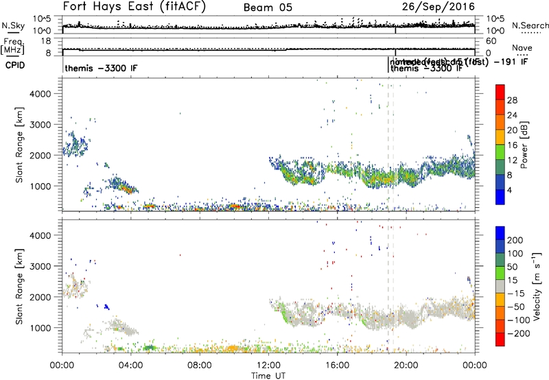The height and width of the screenshot is (380, 549).
Task: Click the '-100' label on the Velocity colorbar
Action: click(518, 320)
